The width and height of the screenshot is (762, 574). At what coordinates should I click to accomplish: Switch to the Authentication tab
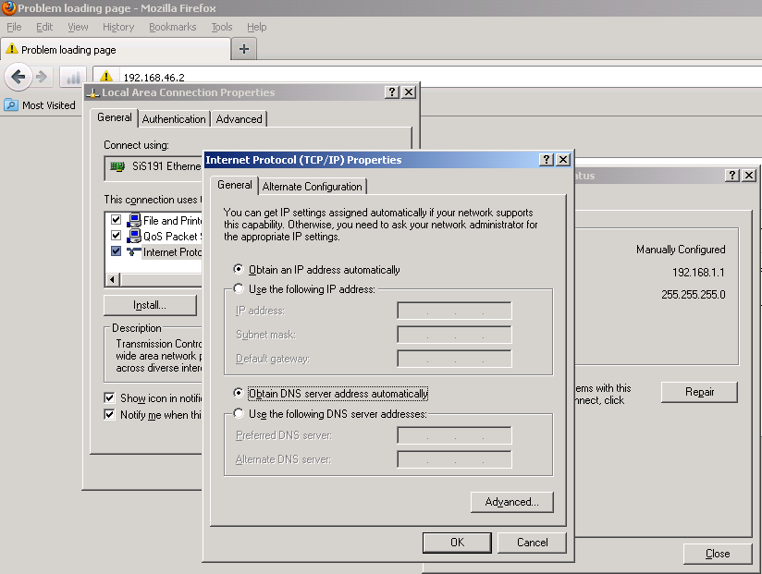(x=174, y=118)
